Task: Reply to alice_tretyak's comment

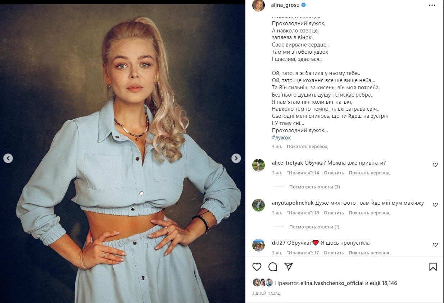Action: 334,173
